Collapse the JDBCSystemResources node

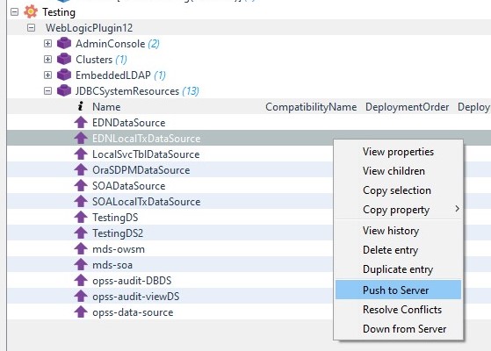tap(47, 90)
